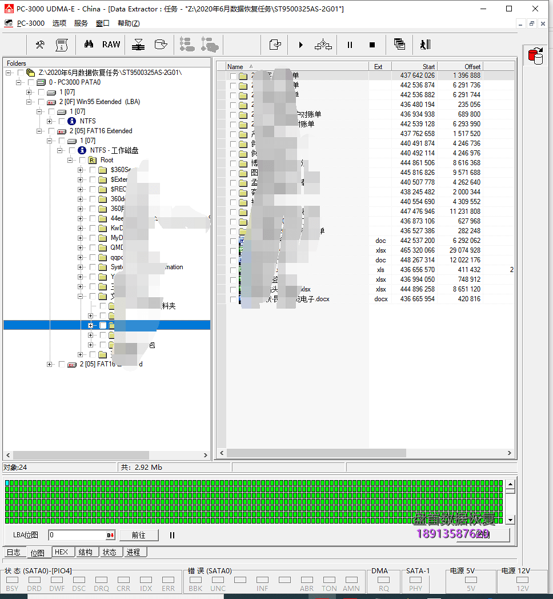The image size is (553, 599).
Task: Open the 窗口 menu
Action: [103, 23]
